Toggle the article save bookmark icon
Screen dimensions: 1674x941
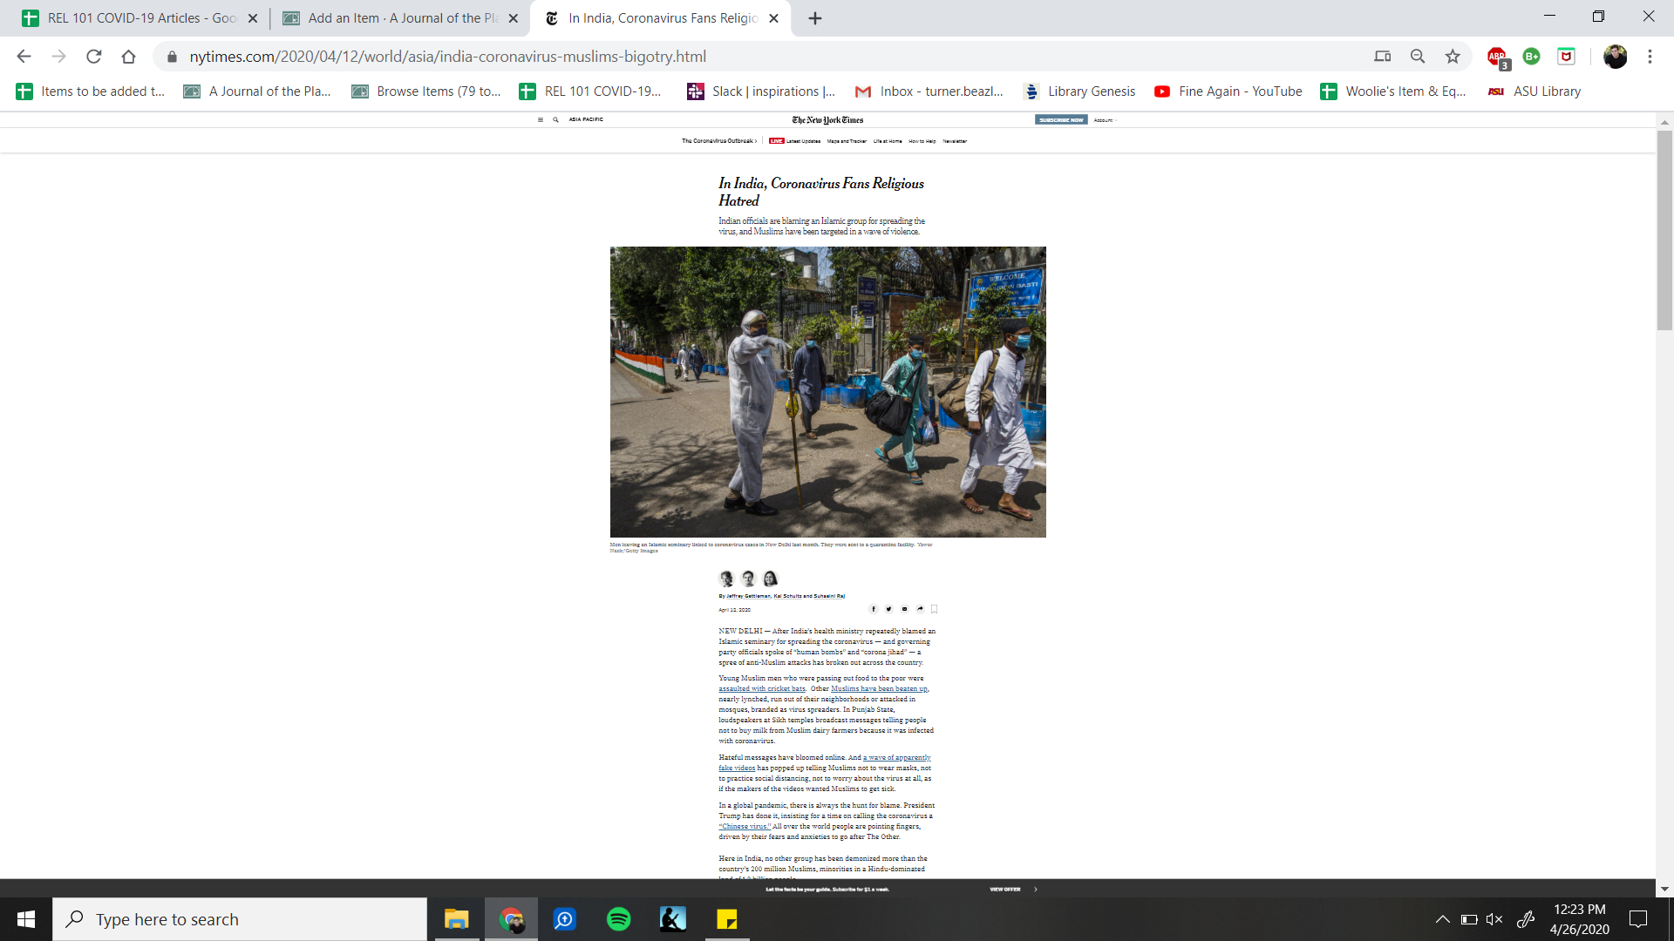tap(935, 609)
